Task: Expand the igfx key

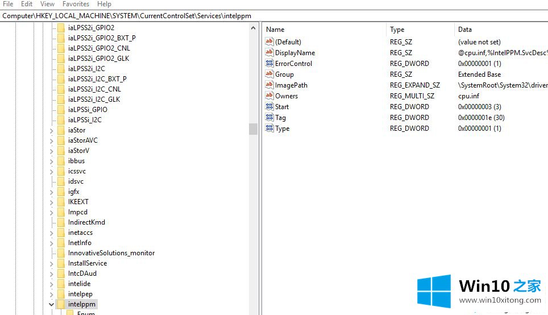Action: [51, 192]
